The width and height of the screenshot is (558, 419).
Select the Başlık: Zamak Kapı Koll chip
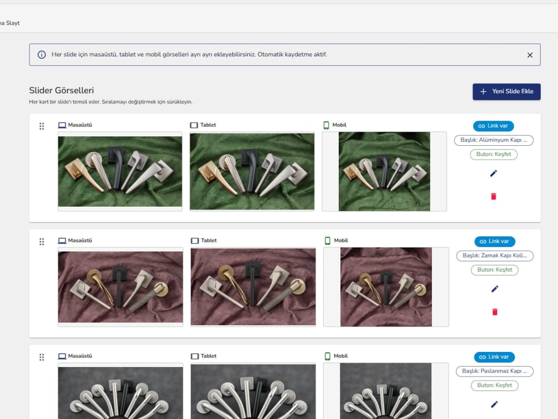point(494,255)
